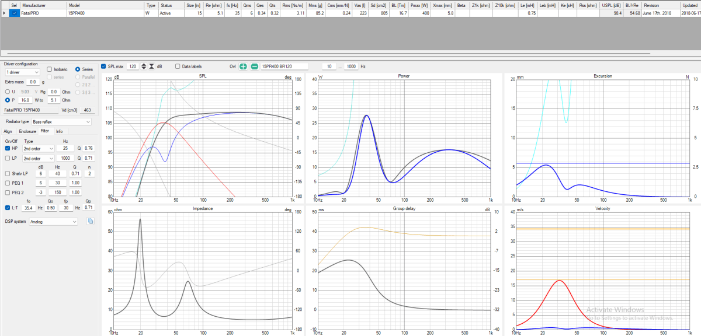Enable the LP filter checkbox

[7, 157]
